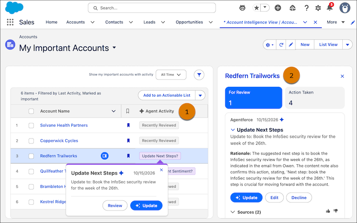Select the Redfern Trailworks checkbox

[x=31, y=156]
